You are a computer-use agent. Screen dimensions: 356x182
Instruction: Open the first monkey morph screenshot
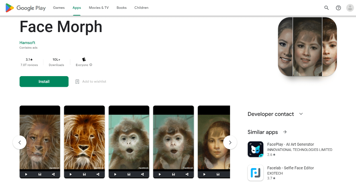click(x=129, y=142)
